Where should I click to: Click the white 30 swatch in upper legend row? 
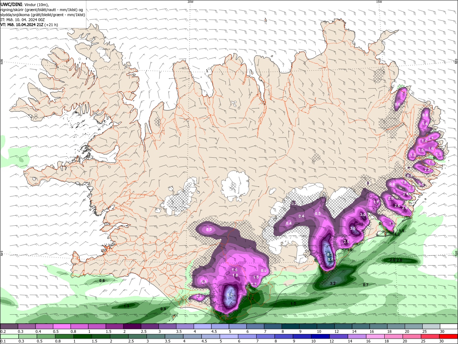click(449, 326)
